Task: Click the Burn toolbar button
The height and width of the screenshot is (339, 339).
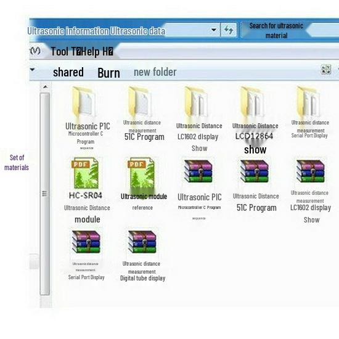Action: (x=108, y=73)
